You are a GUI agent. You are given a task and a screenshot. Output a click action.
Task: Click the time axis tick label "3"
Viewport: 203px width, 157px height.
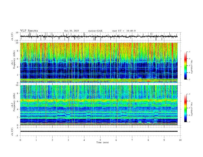coord(68,140)
